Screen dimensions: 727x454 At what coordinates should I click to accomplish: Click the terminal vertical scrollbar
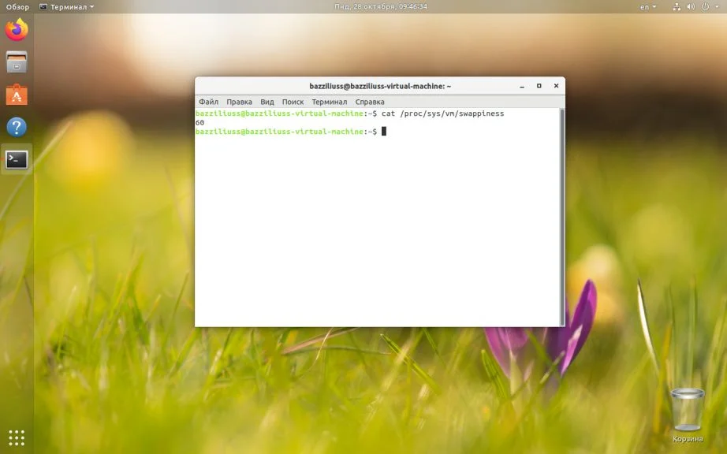562,217
